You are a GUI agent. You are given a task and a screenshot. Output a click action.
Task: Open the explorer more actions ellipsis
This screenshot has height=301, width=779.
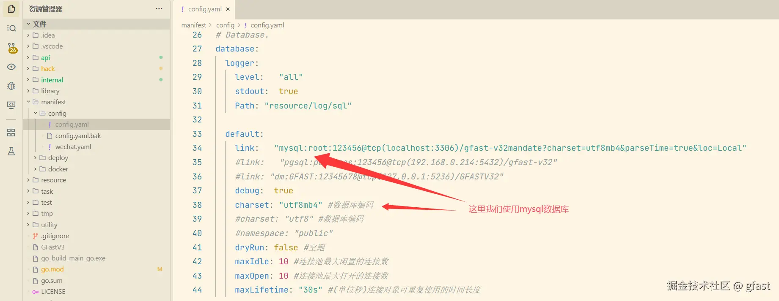pos(159,8)
